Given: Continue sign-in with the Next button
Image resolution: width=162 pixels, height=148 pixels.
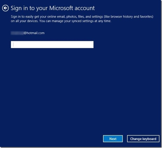Looking at the screenshot, I should coord(113,139).
